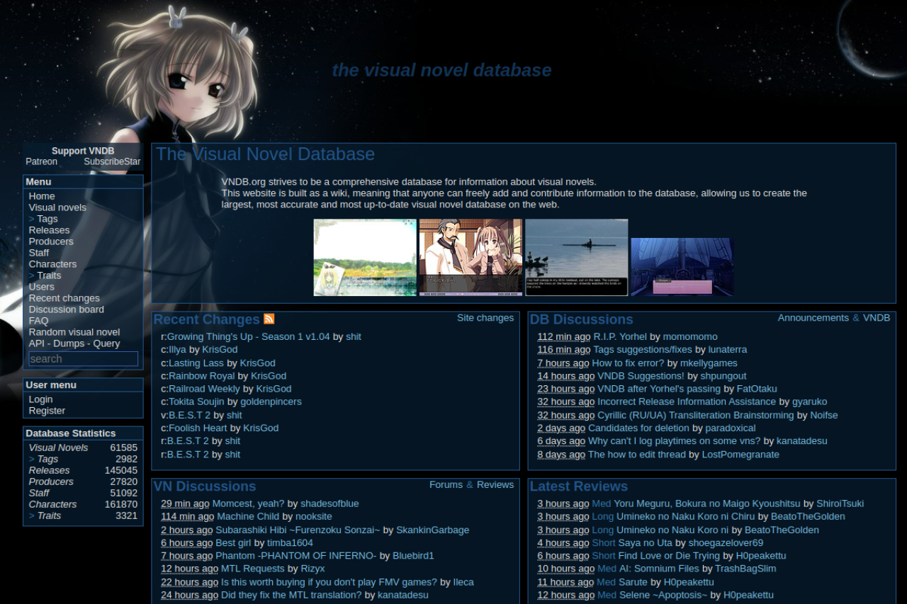Go to Home in the menu
The height and width of the screenshot is (604, 907).
(42, 196)
